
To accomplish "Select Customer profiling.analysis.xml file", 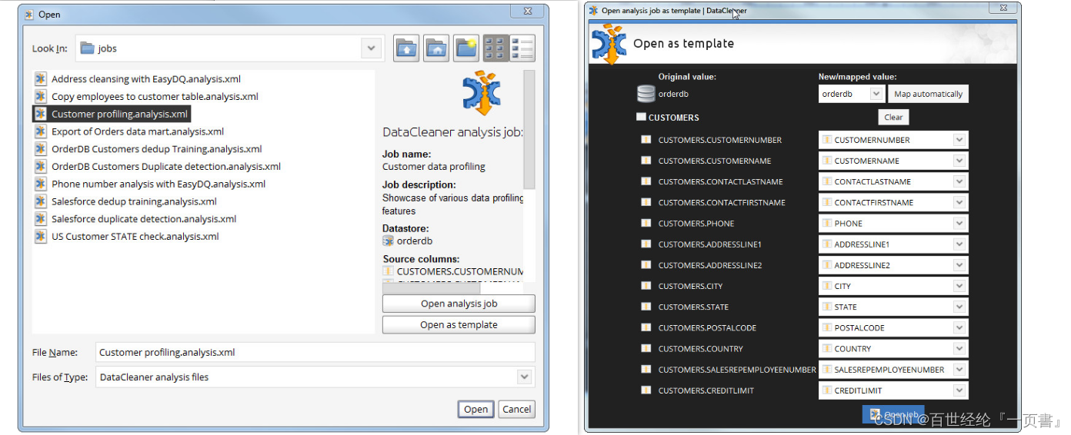I will [x=112, y=114].
